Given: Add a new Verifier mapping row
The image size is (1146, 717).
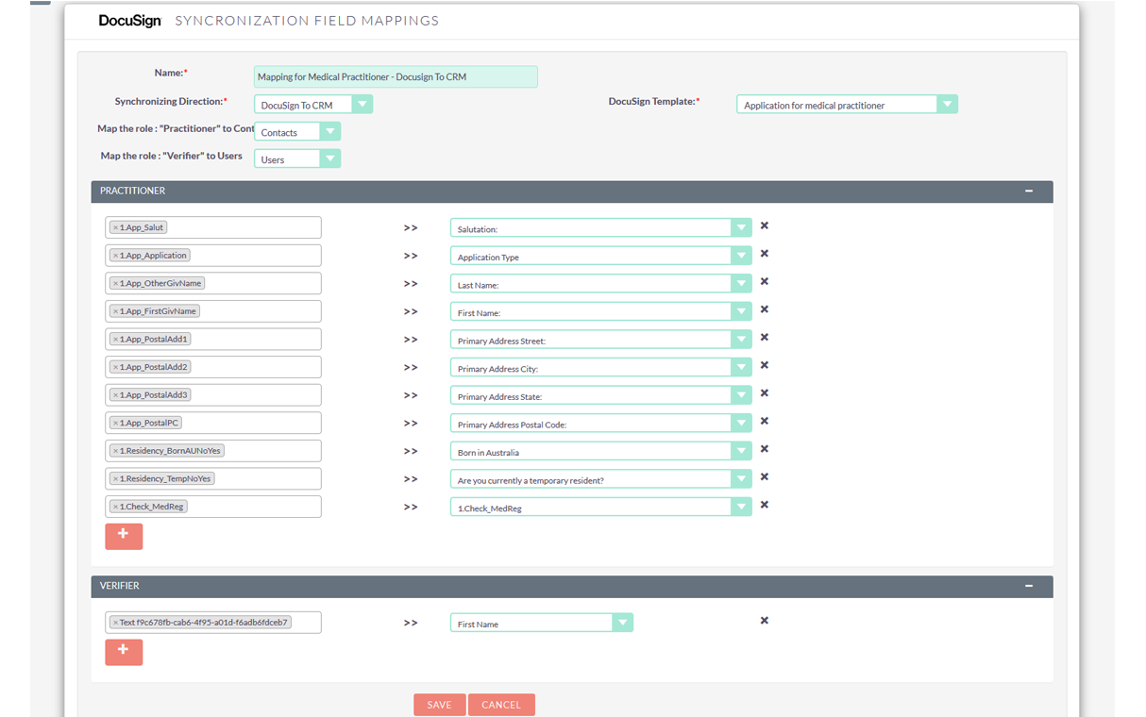Looking at the screenshot, I should click(x=124, y=652).
